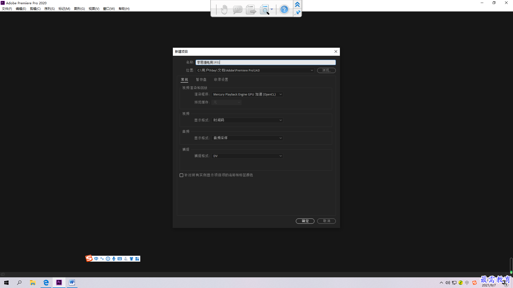Open the 文件(F) menu

click(x=7, y=9)
